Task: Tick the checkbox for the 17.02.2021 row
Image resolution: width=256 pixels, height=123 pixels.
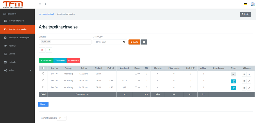Action: click(x=43, y=74)
